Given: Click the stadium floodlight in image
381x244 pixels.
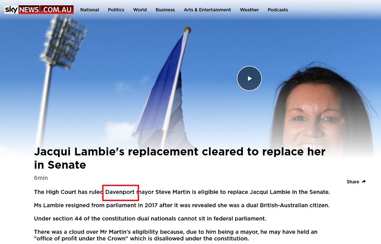Looking at the screenshot, I should coord(64,41).
